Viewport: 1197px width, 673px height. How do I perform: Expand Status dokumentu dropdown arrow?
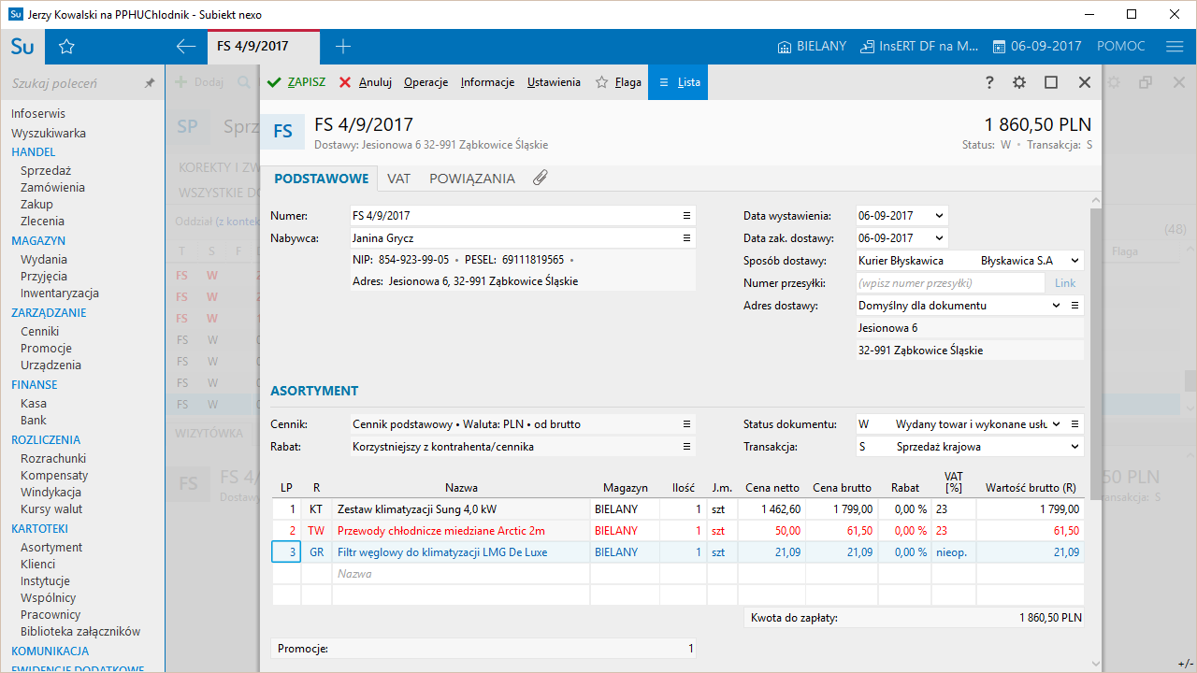point(1056,424)
